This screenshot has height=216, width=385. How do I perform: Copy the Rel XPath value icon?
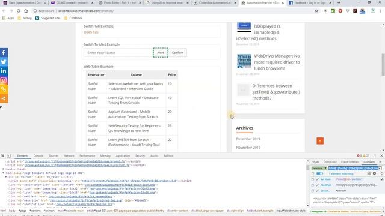click(313, 179)
